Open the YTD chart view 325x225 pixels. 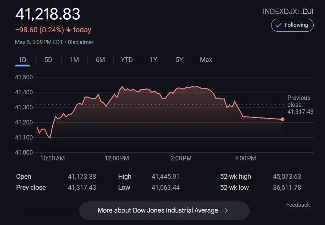coord(127,60)
